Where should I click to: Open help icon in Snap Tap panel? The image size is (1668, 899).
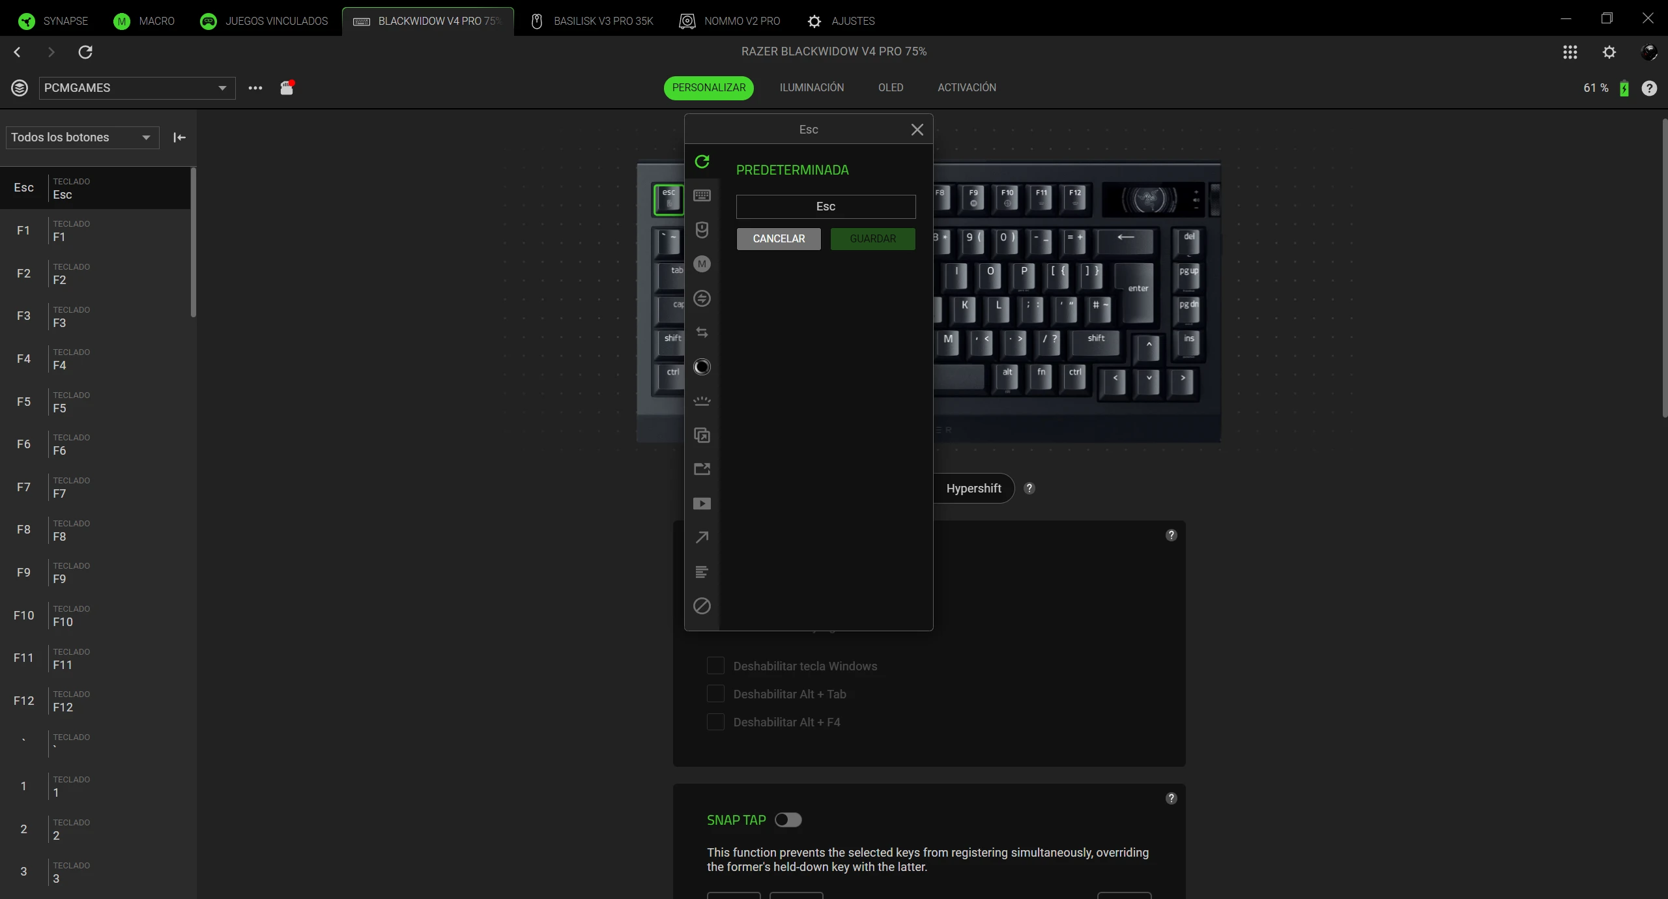click(x=1172, y=799)
